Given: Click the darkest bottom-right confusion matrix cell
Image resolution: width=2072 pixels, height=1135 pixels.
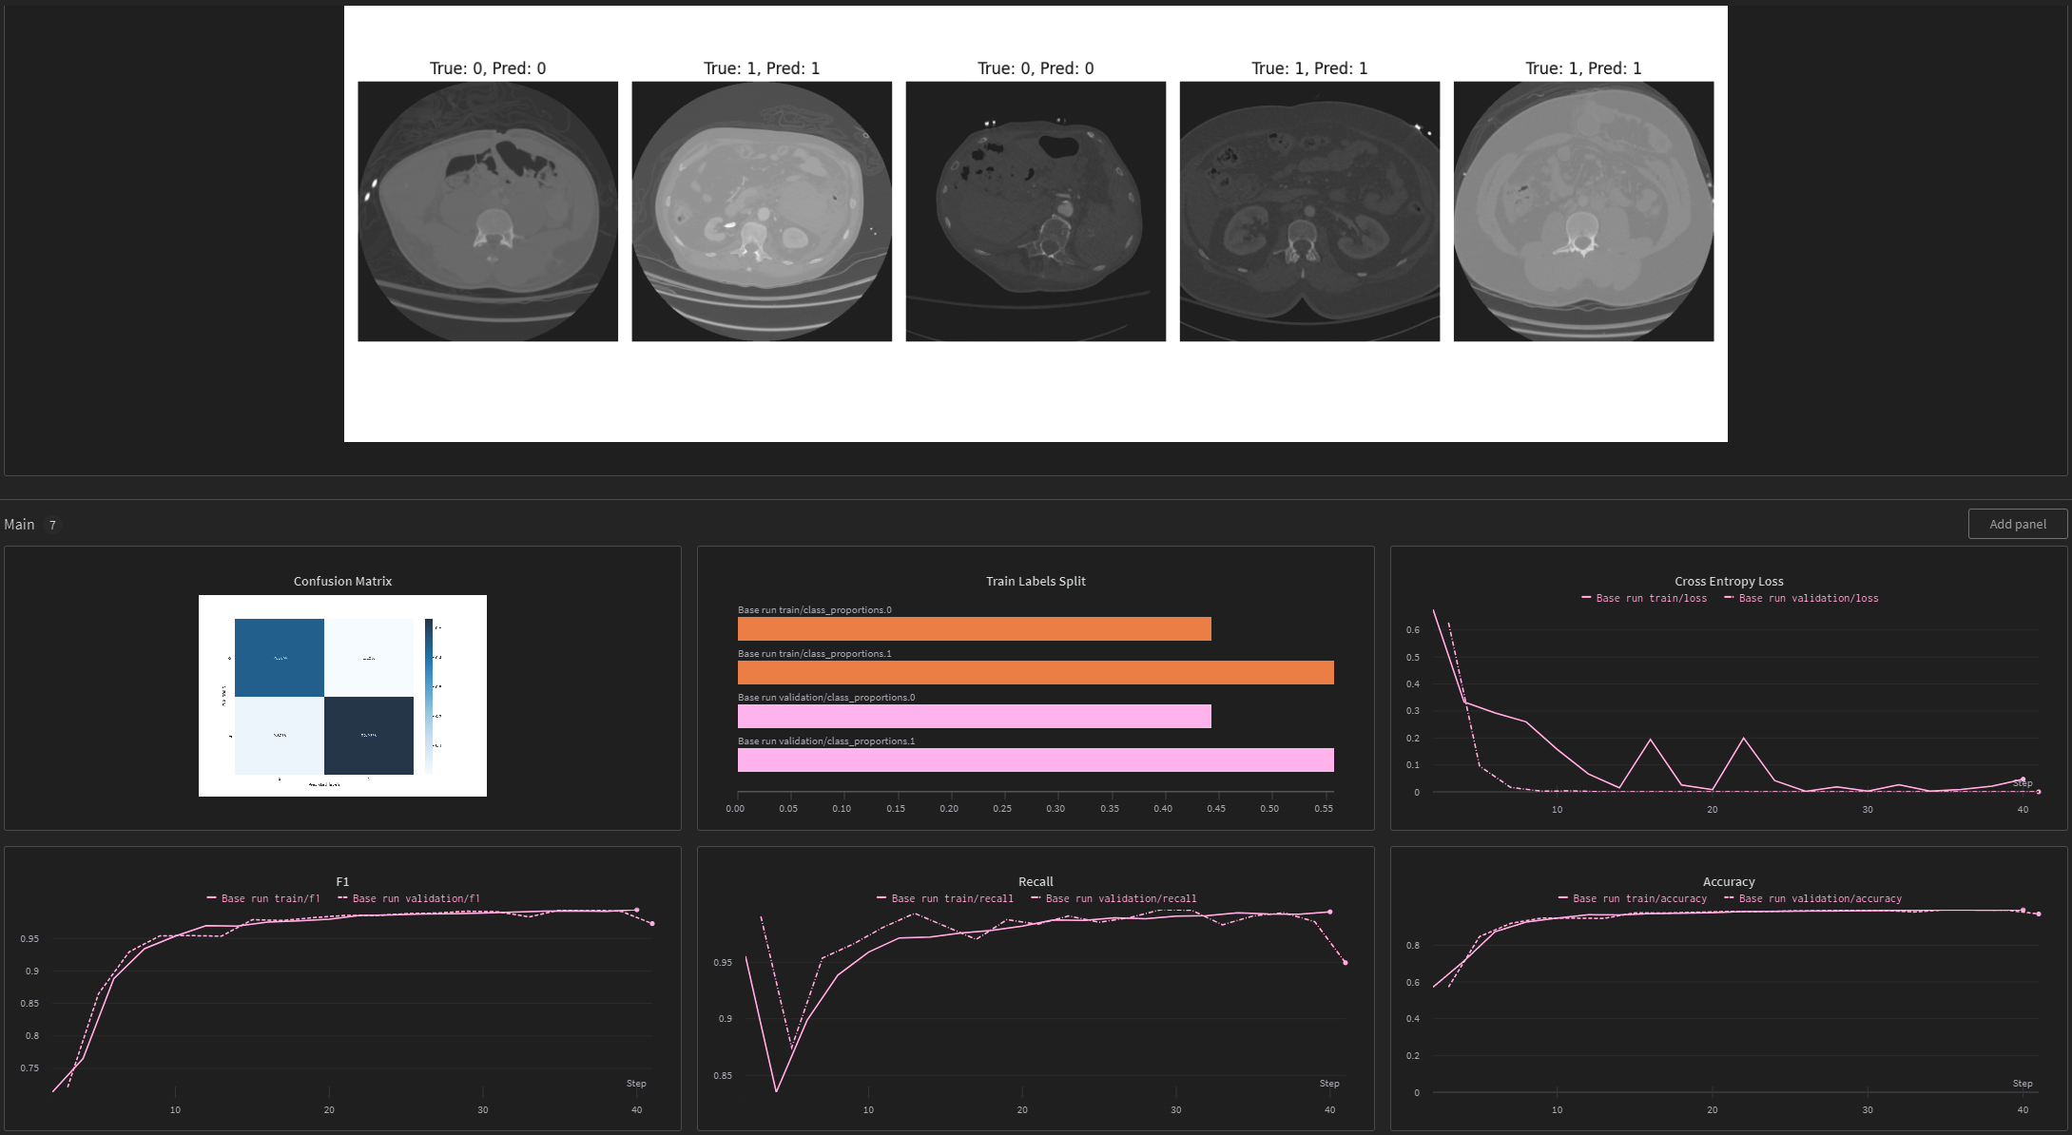Looking at the screenshot, I should point(369,736).
